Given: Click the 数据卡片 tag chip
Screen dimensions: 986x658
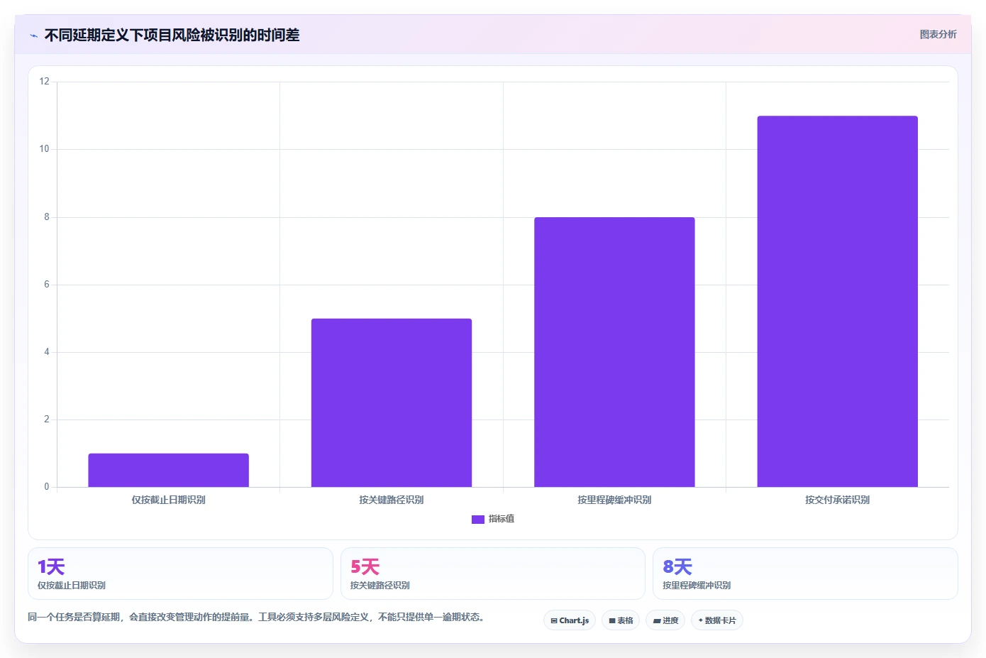Looking at the screenshot, I should [717, 620].
